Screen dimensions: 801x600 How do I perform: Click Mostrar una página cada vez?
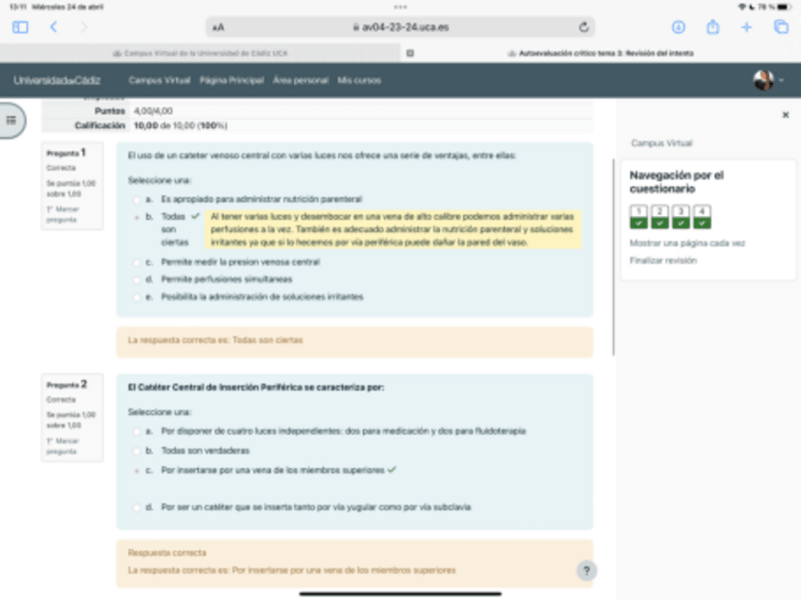coord(687,243)
